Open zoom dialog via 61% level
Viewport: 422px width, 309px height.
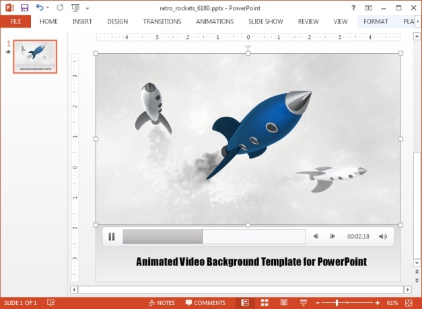click(392, 303)
